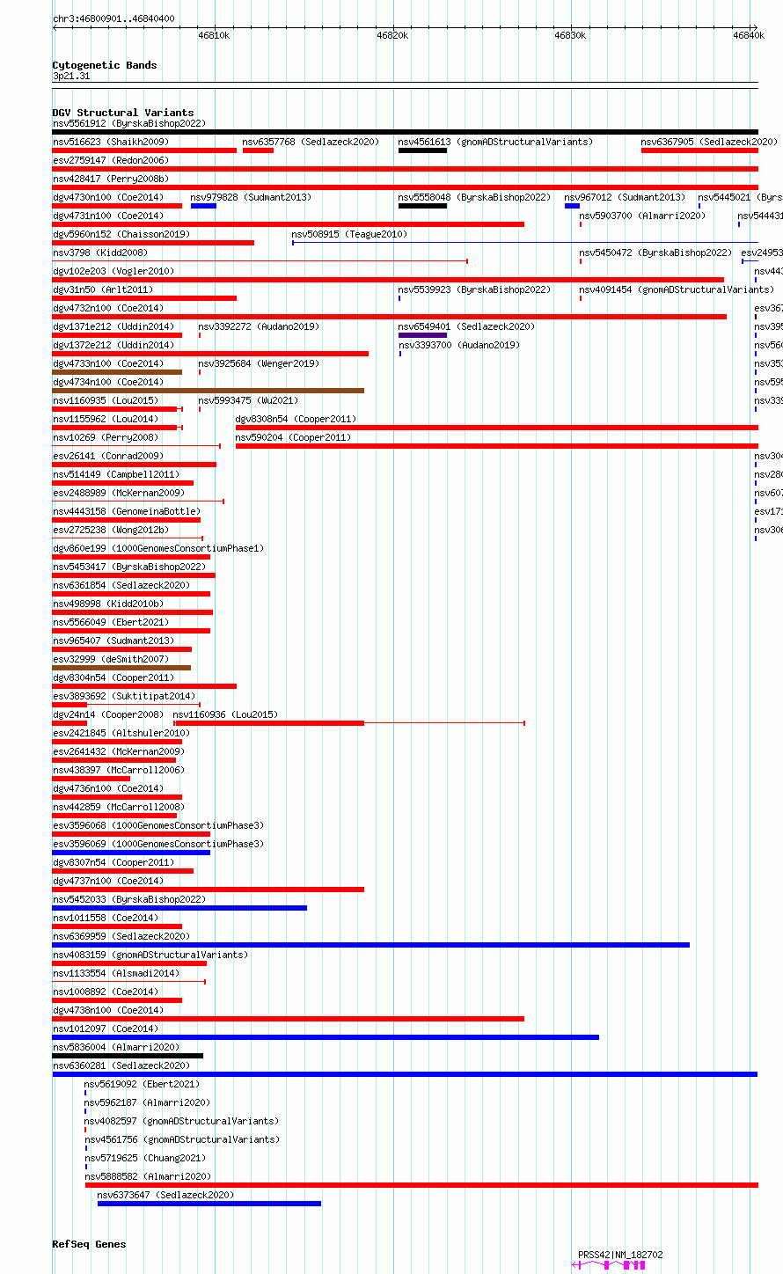This screenshot has width=783, height=1274.
Task: Open nsv6357768 (Sedlazeck2020) variant
Action: click(x=311, y=142)
